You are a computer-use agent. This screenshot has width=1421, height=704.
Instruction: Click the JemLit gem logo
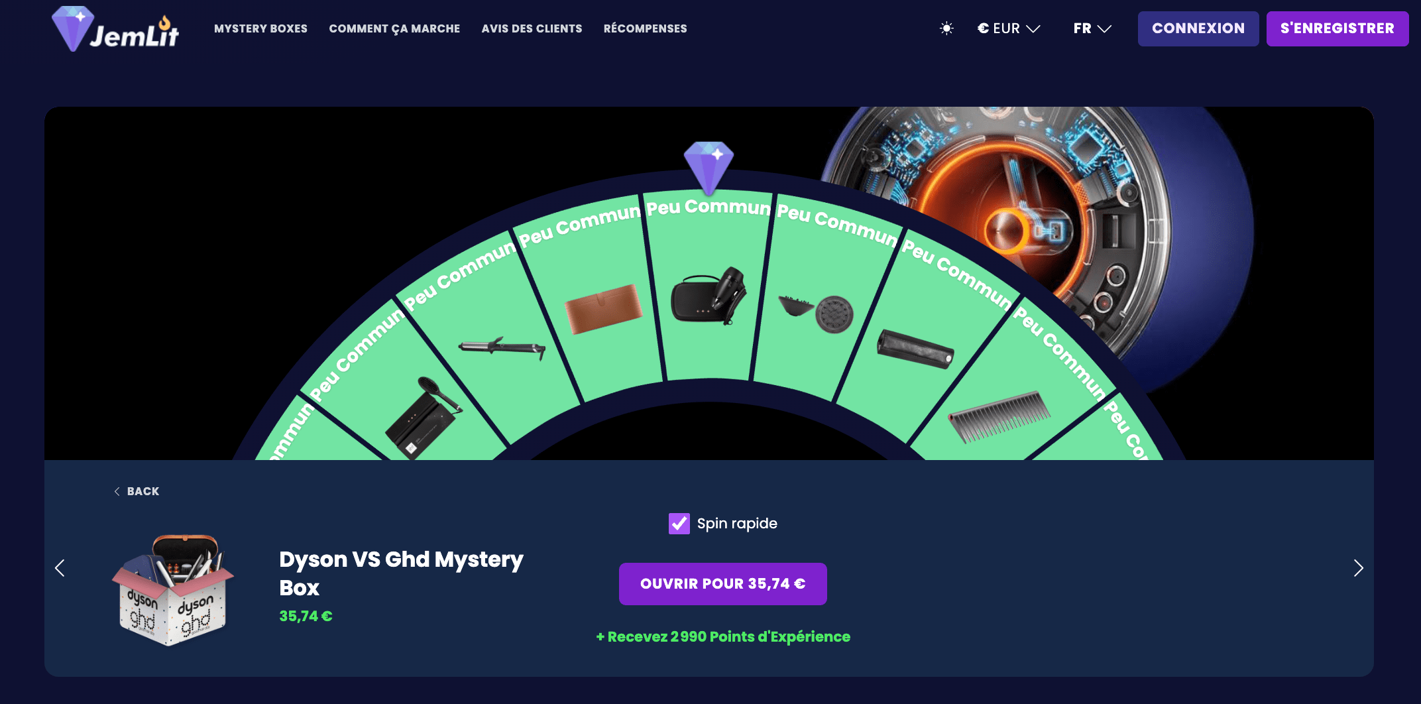click(x=115, y=29)
